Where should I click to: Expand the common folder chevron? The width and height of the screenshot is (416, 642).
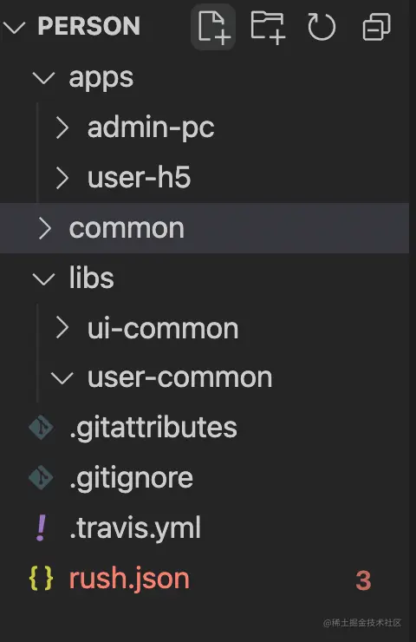(x=44, y=228)
